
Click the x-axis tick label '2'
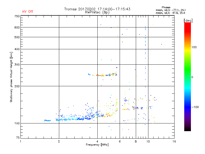pyautogui.click(x=59, y=141)
